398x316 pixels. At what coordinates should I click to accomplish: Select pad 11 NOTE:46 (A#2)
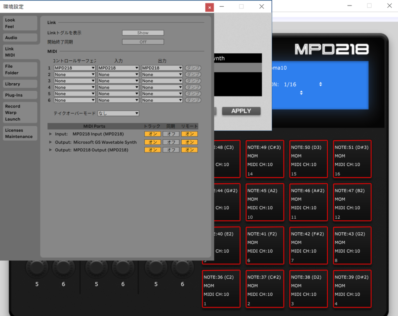pos(308,202)
